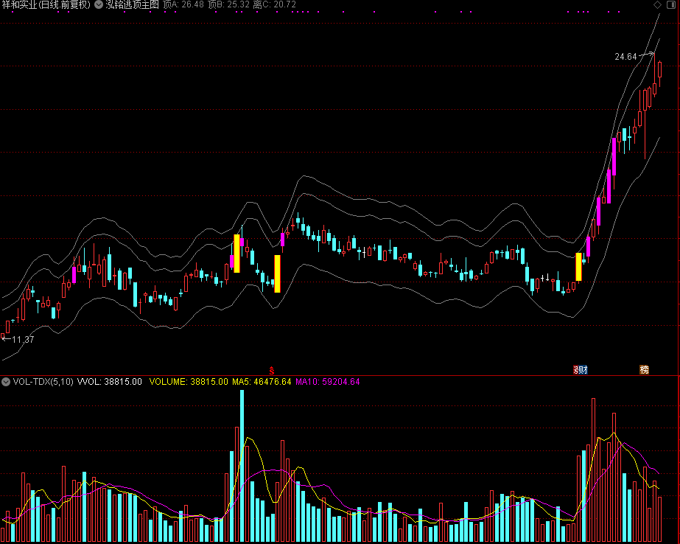This screenshot has width=680, height=544.
Task: Click the MA10: 59204.64 readout
Action: pyautogui.click(x=327, y=382)
